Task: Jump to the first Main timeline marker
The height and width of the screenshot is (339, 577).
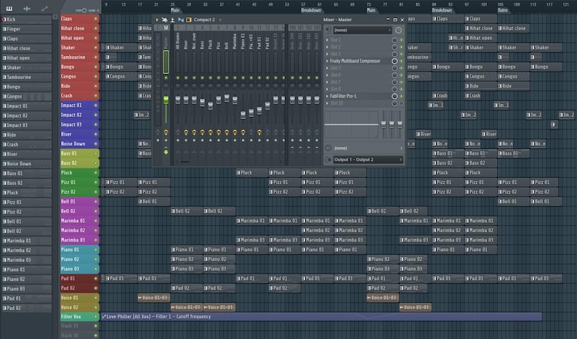Action: [x=175, y=10]
